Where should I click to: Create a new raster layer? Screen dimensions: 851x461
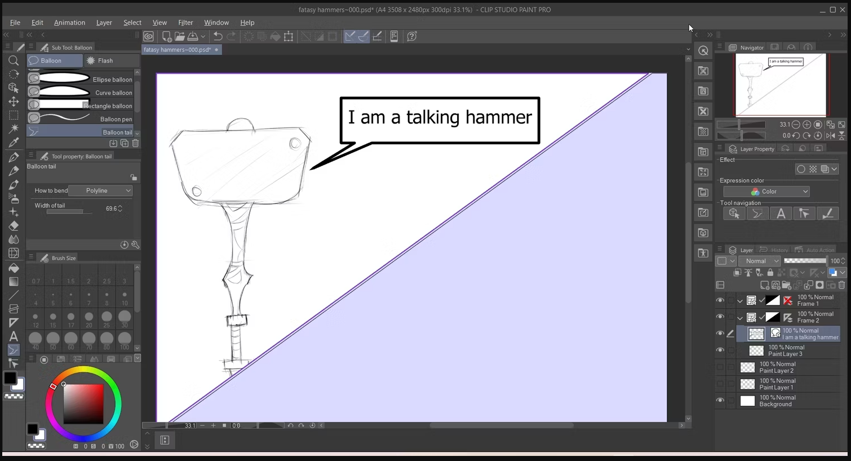pos(765,285)
